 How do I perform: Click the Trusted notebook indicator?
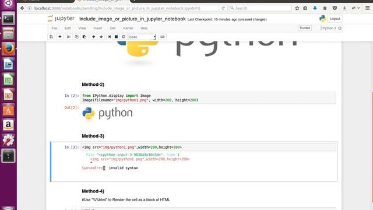coord(305,28)
